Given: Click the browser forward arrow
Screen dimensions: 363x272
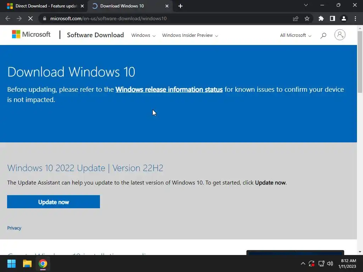Looking at the screenshot, I should (x=19, y=18).
